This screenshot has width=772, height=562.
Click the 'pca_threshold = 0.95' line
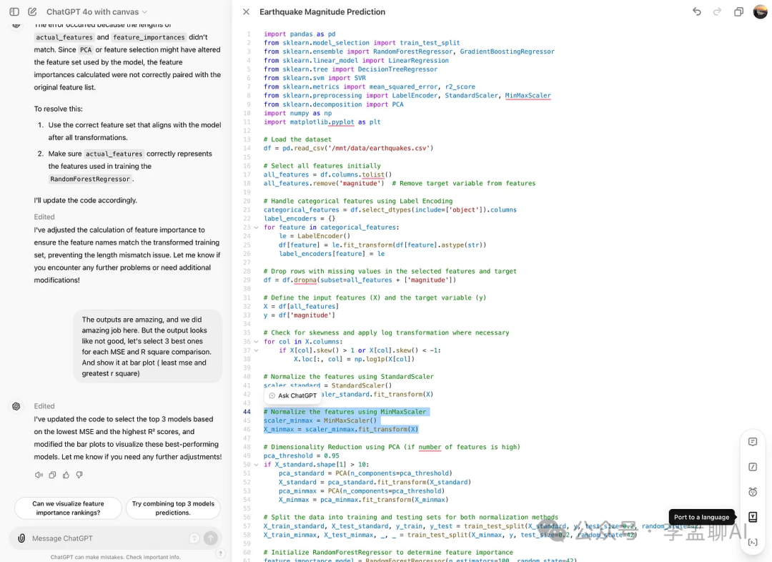(x=302, y=456)
